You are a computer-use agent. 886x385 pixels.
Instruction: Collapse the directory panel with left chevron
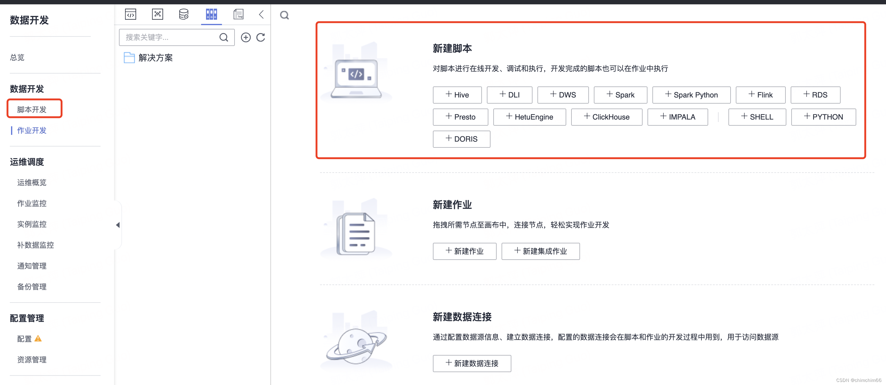coord(262,14)
